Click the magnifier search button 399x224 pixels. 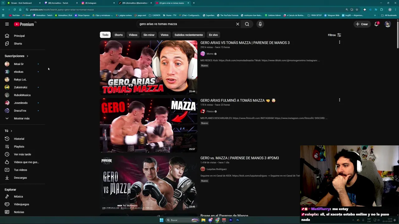(247, 24)
